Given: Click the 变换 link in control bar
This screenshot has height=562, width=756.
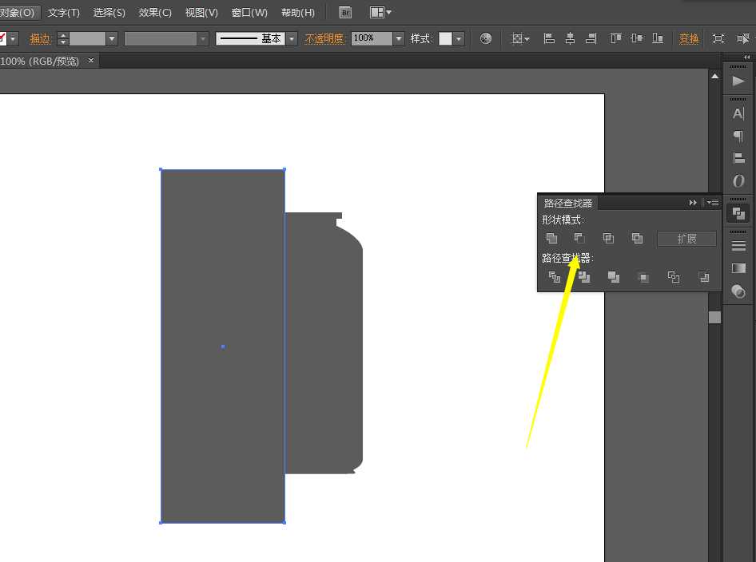Looking at the screenshot, I should [689, 38].
